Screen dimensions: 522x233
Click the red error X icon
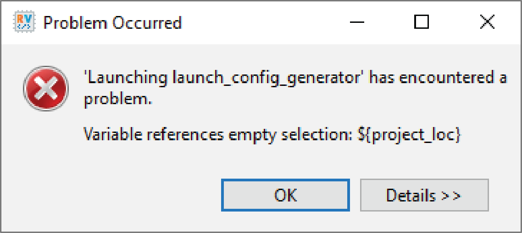coord(46,89)
